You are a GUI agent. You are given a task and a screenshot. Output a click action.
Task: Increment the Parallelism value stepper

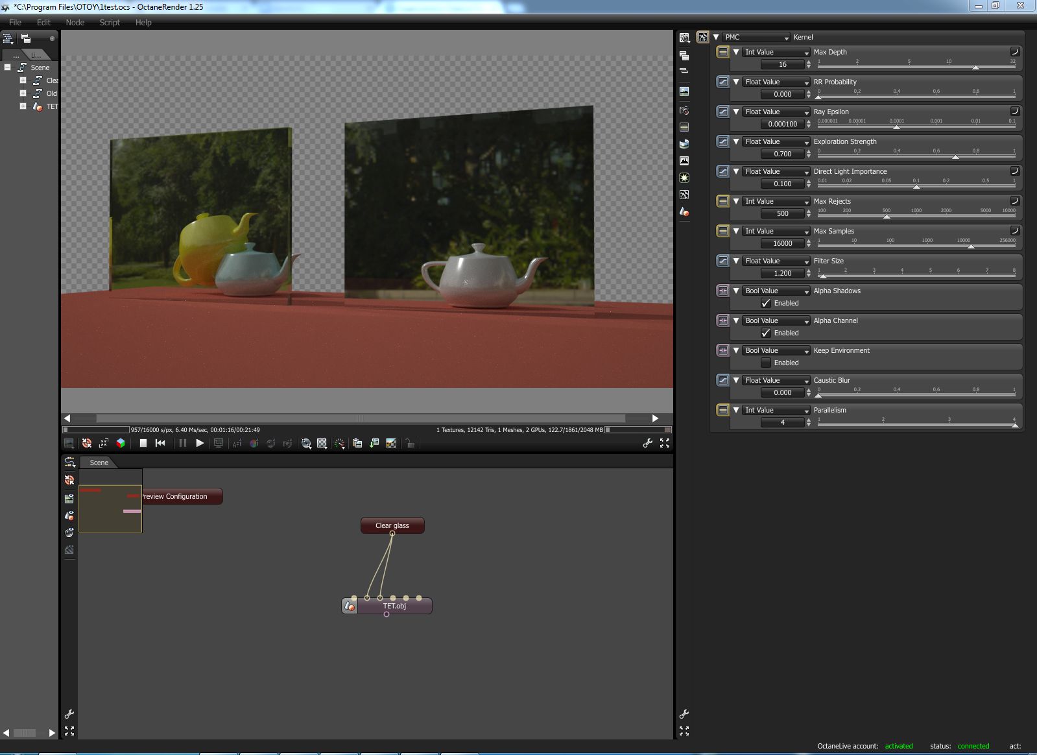809,420
